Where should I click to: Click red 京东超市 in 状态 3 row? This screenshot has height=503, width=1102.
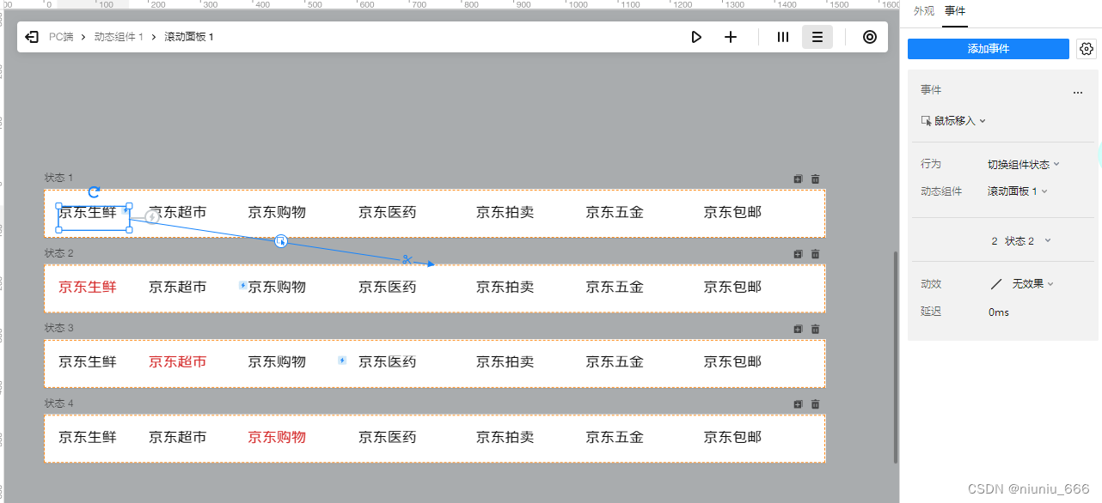pos(178,362)
